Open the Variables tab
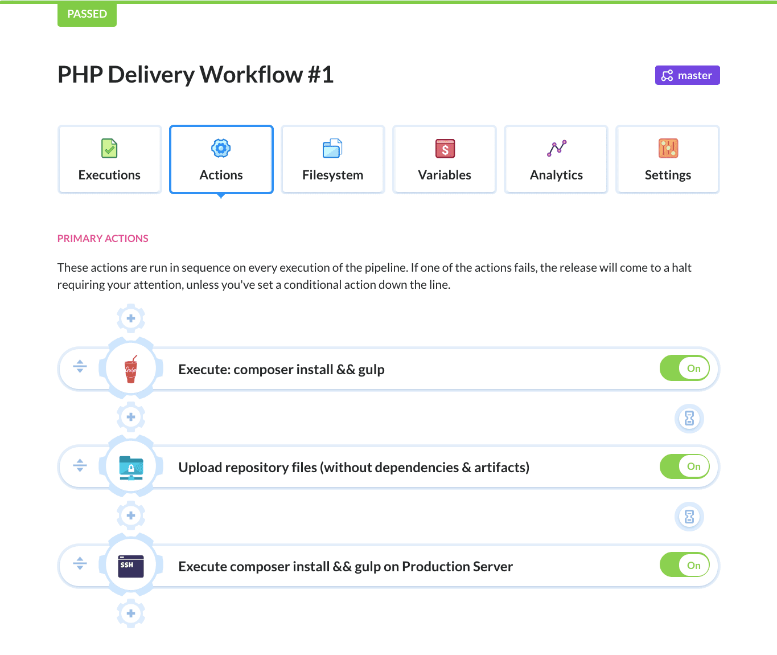Image resolution: width=777 pixels, height=655 pixels. pyautogui.click(x=444, y=160)
